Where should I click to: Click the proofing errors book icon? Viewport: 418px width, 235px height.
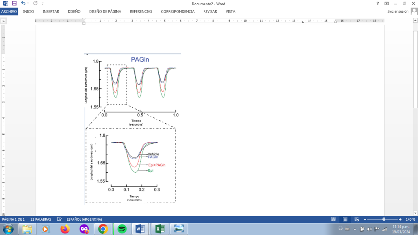[59, 219]
